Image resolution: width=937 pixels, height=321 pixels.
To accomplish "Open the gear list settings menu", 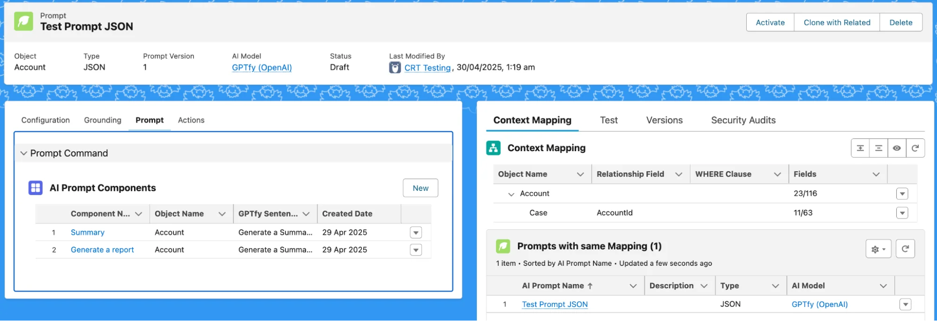I will pos(878,249).
